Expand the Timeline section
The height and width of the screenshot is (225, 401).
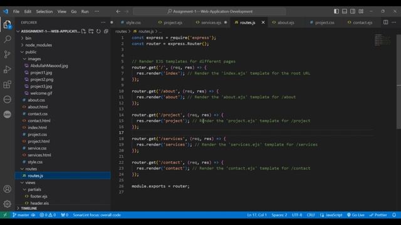(x=29, y=208)
